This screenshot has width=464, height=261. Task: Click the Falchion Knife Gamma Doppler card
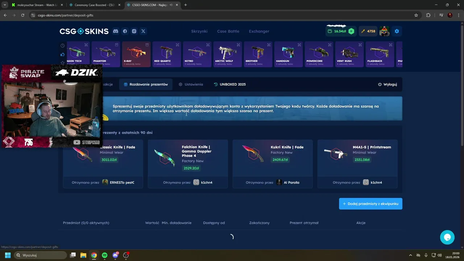click(188, 164)
